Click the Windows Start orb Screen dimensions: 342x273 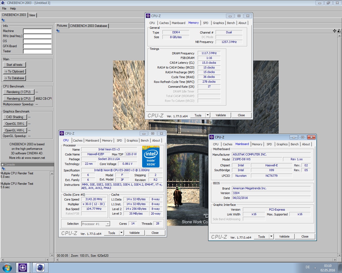7,268
